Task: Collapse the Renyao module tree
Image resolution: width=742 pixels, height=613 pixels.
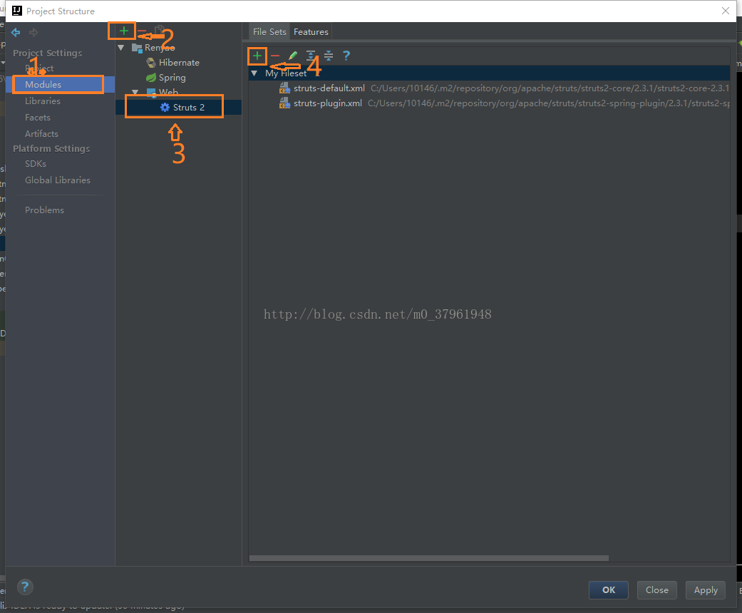Action: pos(121,47)
